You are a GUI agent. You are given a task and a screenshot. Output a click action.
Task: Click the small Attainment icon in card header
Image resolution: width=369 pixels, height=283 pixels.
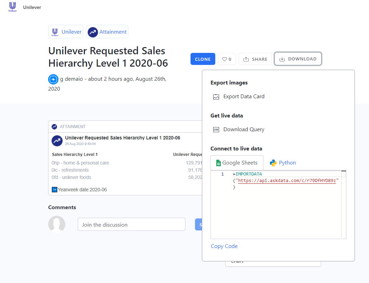pyautogui.click(x=54, y=127)
